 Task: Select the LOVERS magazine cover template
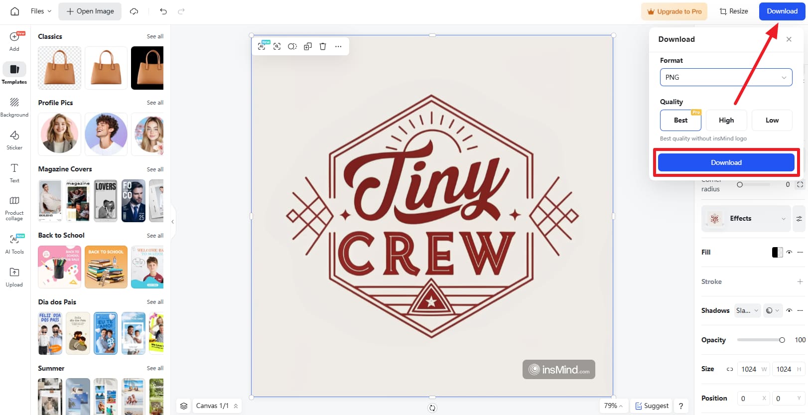pos(106,201)
